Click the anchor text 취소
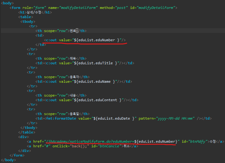Viewport: 225px width, 163px height. click(127, 146)
